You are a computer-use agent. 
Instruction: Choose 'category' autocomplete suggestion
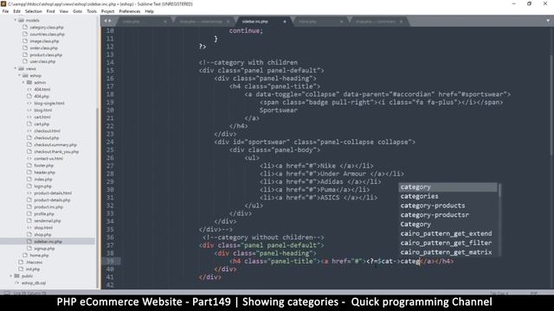pyautogui.click(x=448, y=187)
